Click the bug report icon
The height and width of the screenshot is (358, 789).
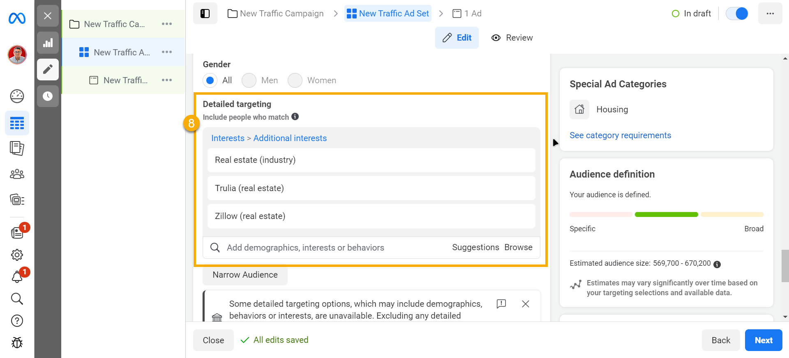17,342
